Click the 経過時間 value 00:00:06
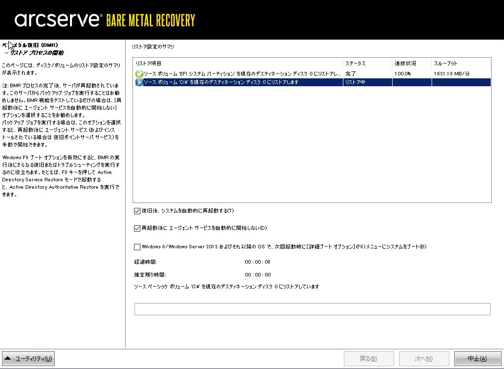This screenshot has height=369, width=504. (x=258, y=262)
